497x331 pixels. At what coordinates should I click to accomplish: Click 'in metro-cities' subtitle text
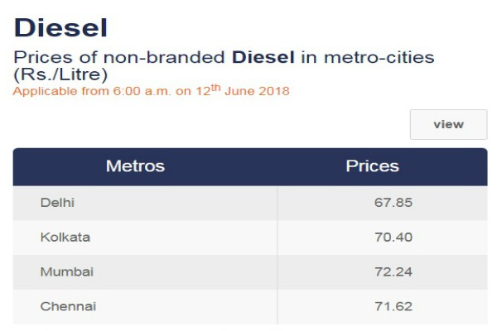[x=368, y=57]
